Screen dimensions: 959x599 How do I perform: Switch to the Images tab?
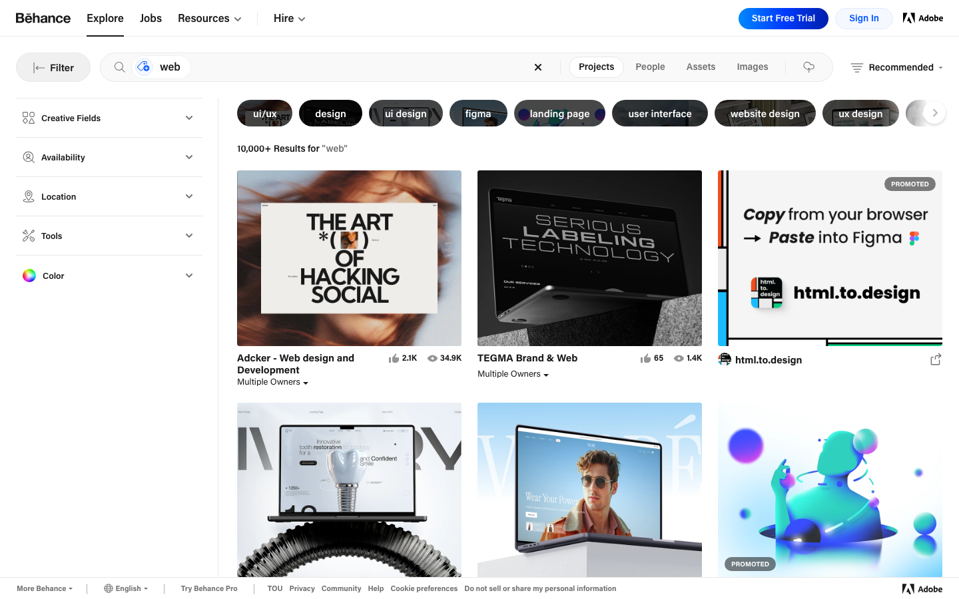[x=753, y=67]
